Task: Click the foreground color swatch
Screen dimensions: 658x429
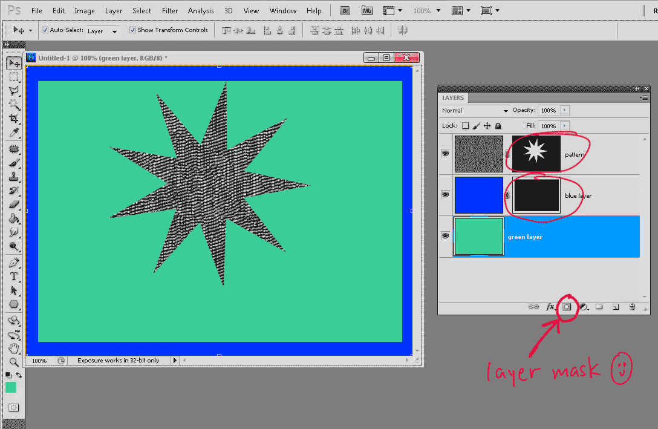Action: point(11,387)
